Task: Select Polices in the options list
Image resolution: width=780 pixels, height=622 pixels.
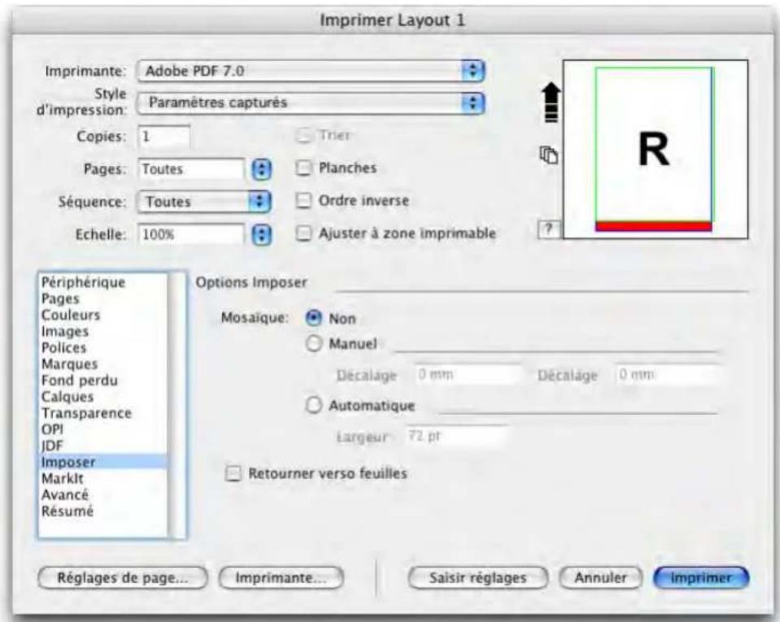Action: coord(103,348)
